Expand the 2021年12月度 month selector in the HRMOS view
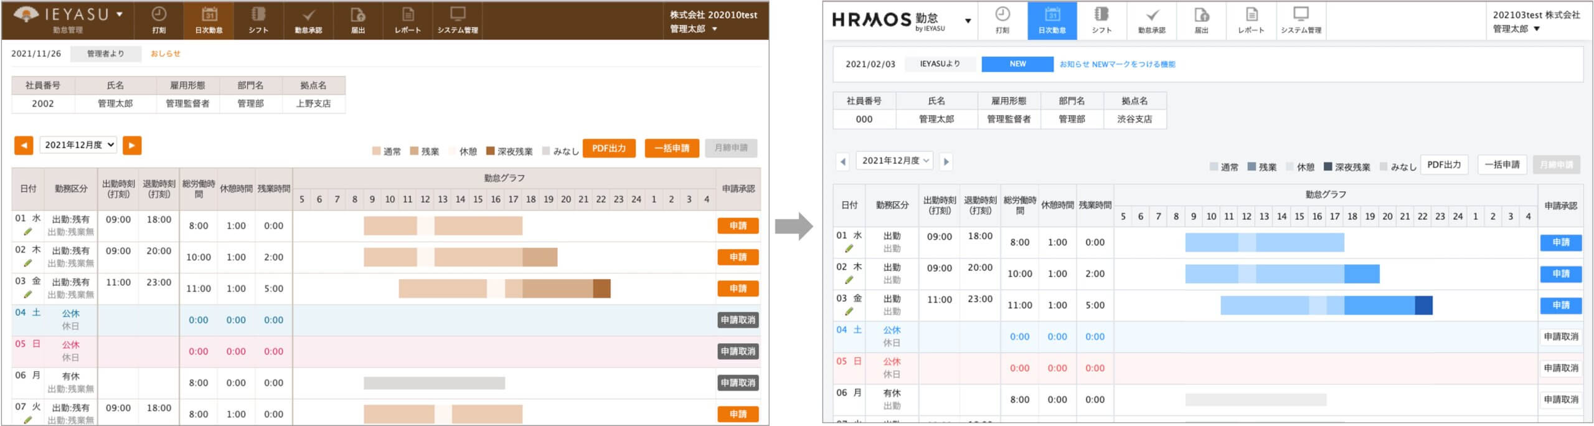 tap(894, 161)
